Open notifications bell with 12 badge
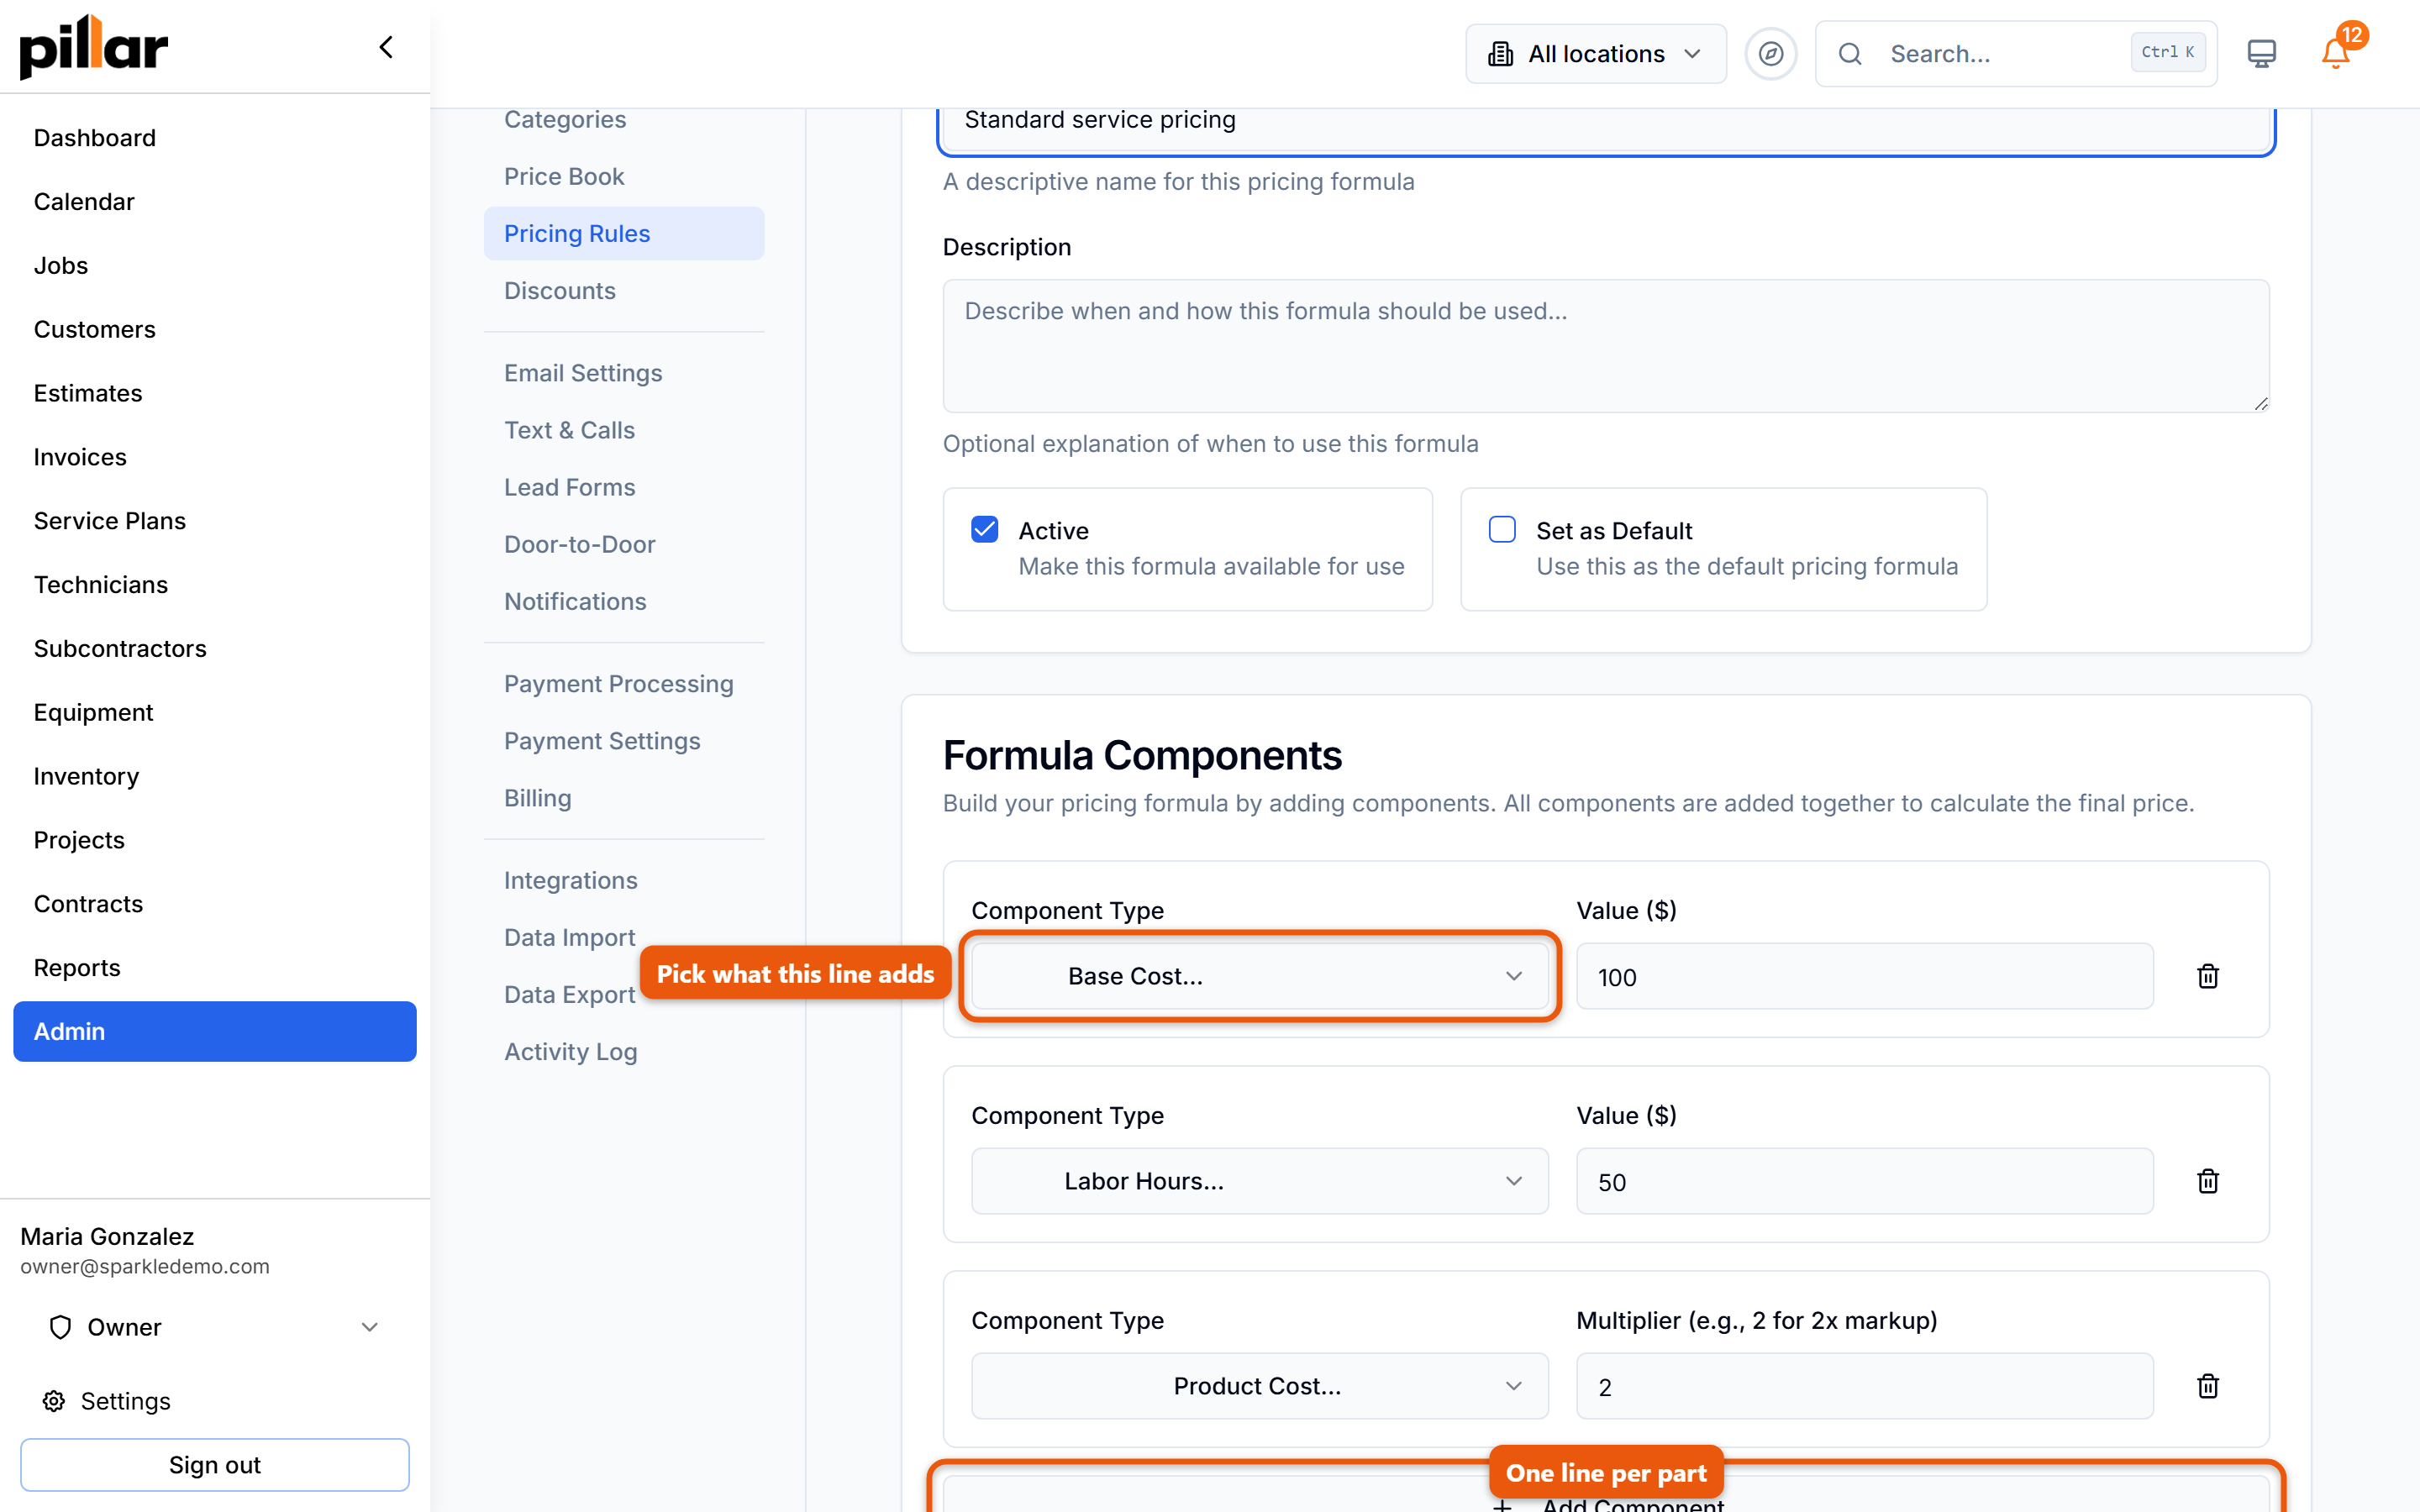The height and width of the screenshot is (1512, 2420). 2336,54
